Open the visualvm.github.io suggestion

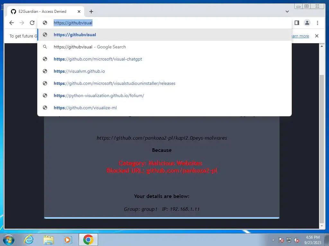point(164,71)
